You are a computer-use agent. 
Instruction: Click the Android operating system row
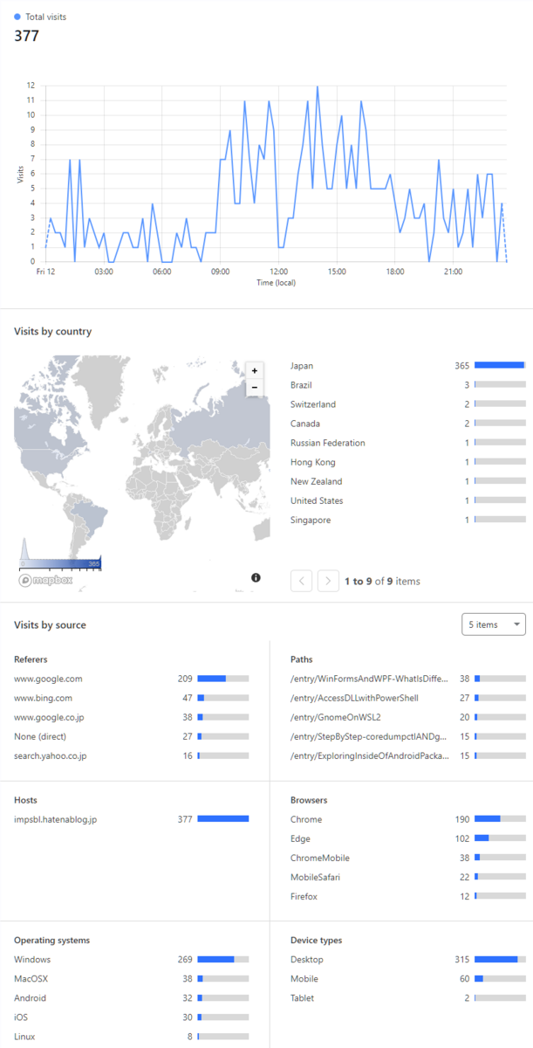coord(132,998)
